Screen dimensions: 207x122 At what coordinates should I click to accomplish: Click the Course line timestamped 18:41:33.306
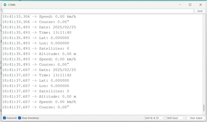coord(36,22)
